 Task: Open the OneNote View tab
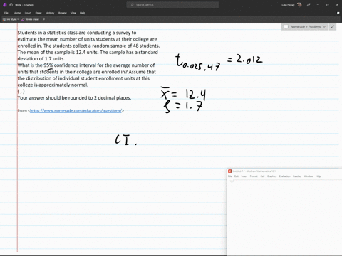73,13
